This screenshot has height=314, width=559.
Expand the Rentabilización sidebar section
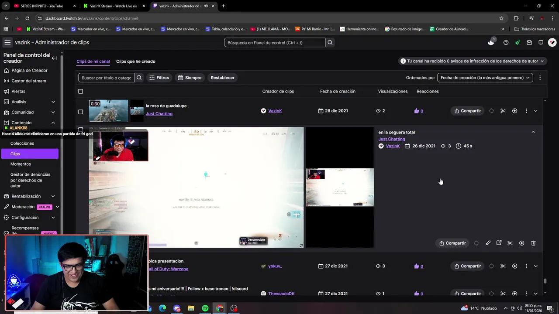(53, 196)
